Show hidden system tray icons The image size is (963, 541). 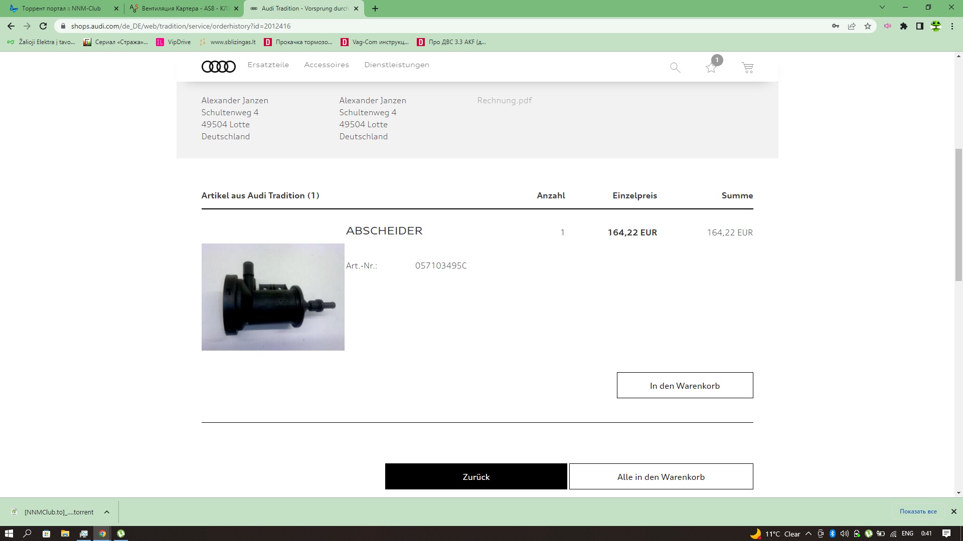[x=809, y=533]
